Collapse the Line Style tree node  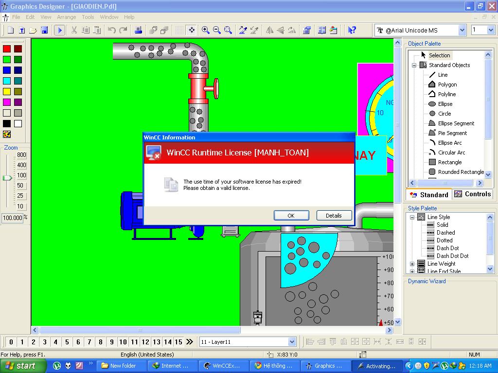point(412,217)
